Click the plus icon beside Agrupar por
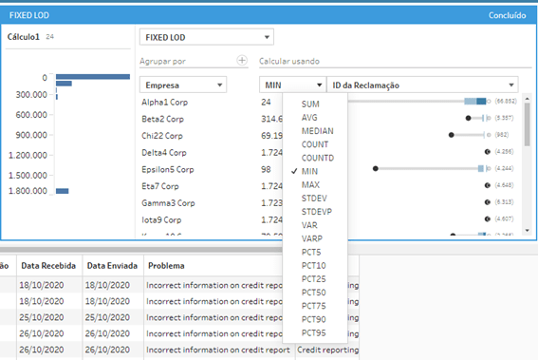Screen dimensions: 538x360 [x=242, y=61]
